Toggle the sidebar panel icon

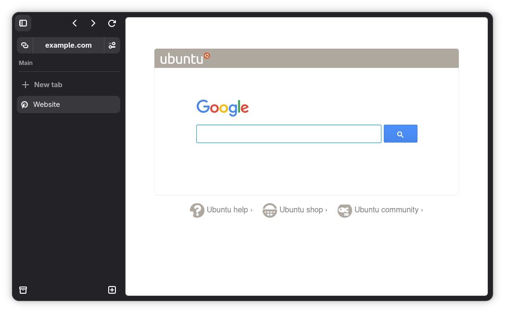coord(23,23)
